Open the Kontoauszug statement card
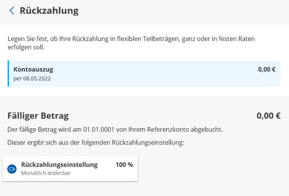Image resolution: width=289 pixels, height=196 pixels. [144, 73]
